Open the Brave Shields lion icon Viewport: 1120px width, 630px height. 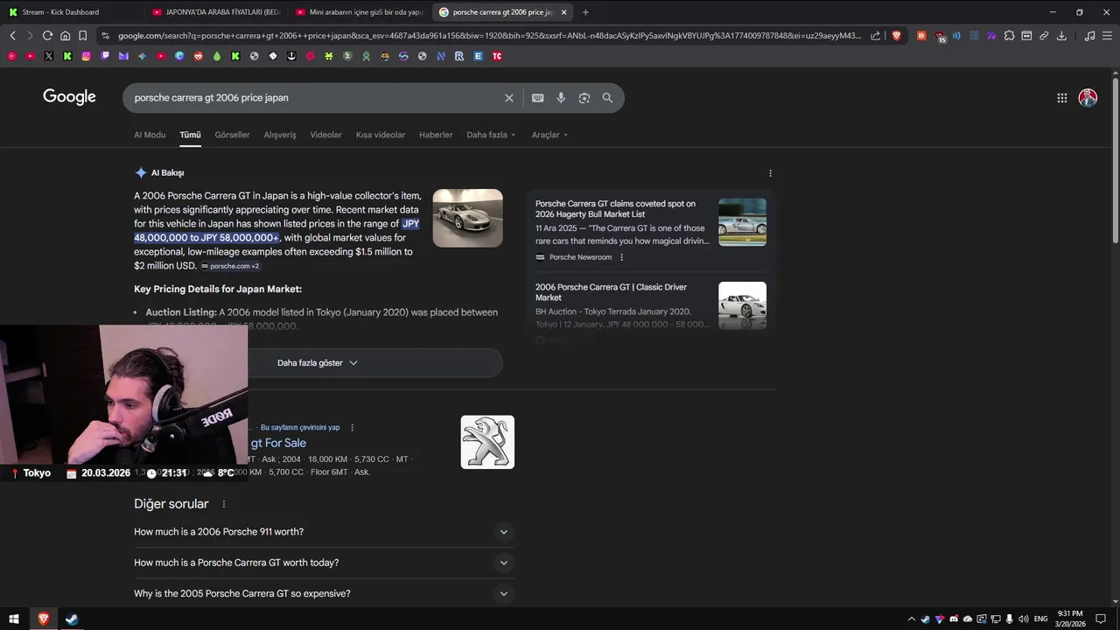pos(896,36)
